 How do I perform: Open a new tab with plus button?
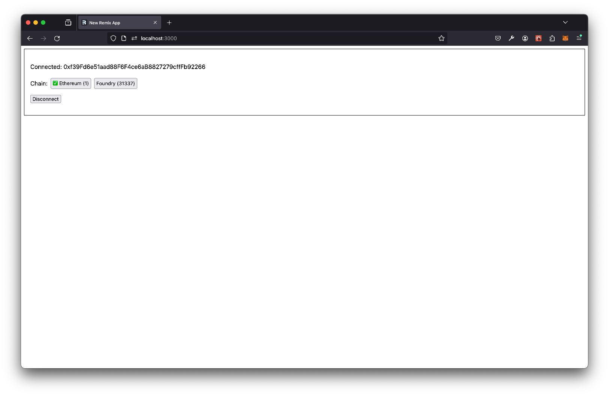pyautogui.click(x=169, y=22)
